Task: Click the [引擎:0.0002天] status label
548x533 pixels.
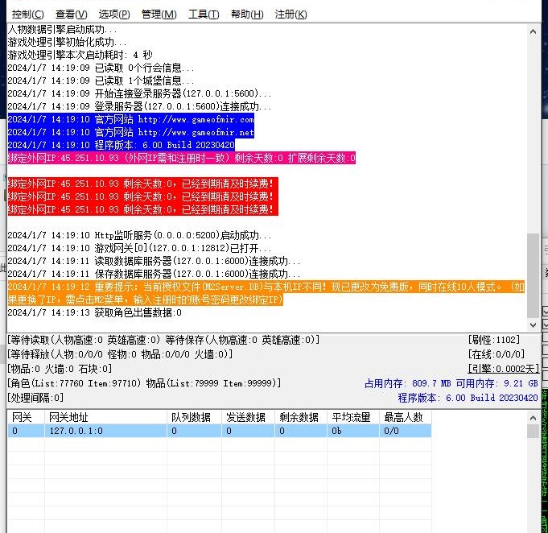Action: pyautogui.click(x=503, y=369)
